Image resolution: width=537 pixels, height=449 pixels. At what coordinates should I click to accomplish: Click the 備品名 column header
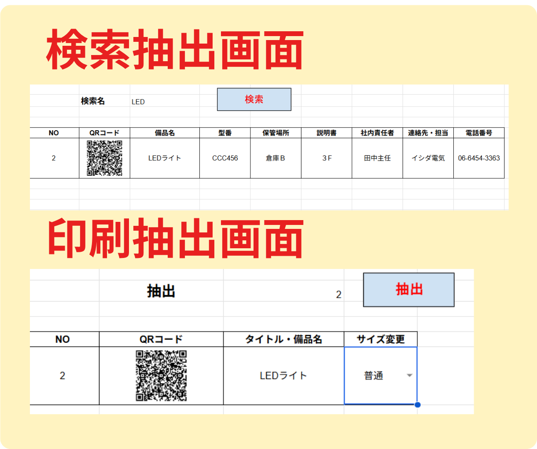click(x=165, y=133)
